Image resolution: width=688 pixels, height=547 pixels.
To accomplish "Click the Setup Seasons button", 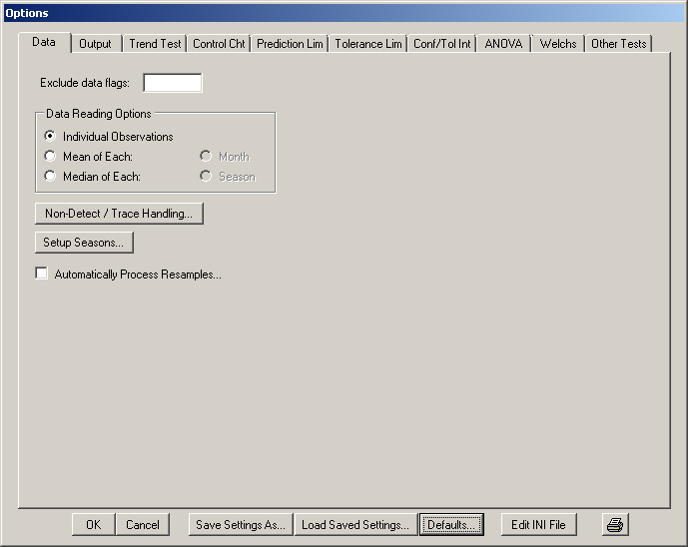I will point(84,243).
